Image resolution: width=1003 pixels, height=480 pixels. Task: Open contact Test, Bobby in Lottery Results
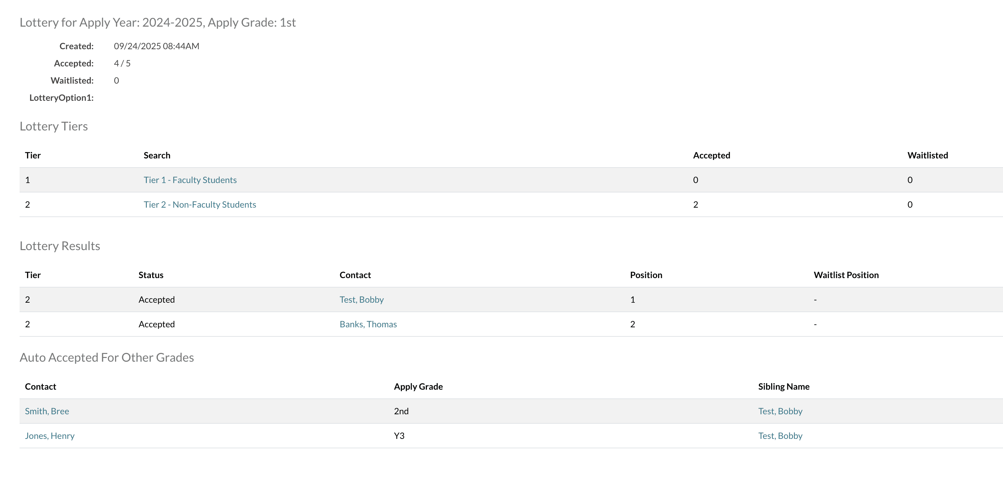tap(361, 299)
